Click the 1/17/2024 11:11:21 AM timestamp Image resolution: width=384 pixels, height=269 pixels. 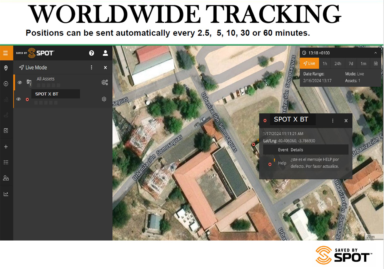[283, 133]
